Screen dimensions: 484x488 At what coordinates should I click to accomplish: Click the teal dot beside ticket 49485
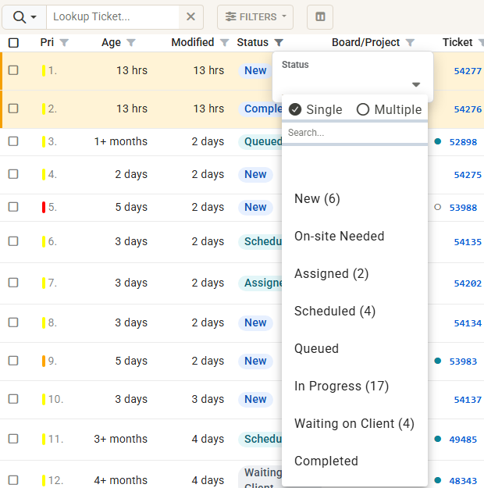coord(438,439)
